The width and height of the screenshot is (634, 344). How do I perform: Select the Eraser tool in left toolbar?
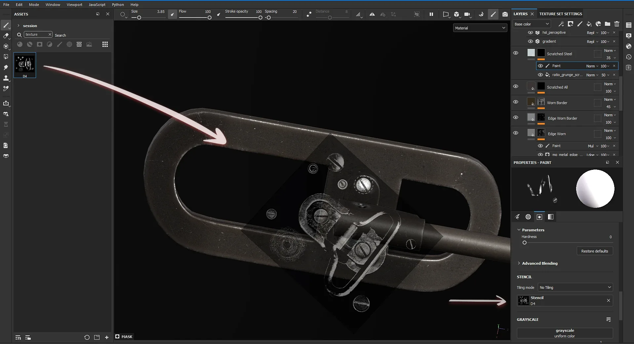[6, 36]
